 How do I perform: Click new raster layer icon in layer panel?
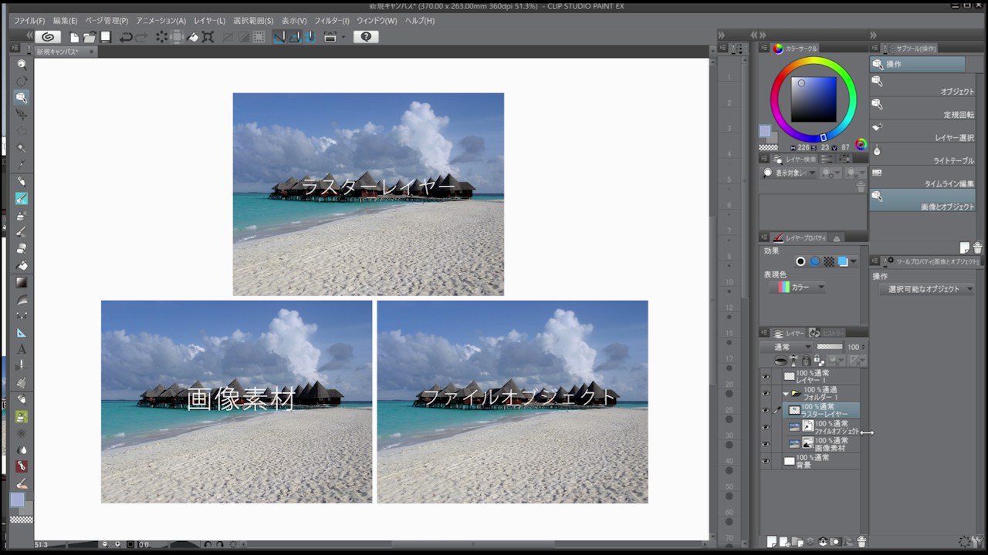(771, 542)
